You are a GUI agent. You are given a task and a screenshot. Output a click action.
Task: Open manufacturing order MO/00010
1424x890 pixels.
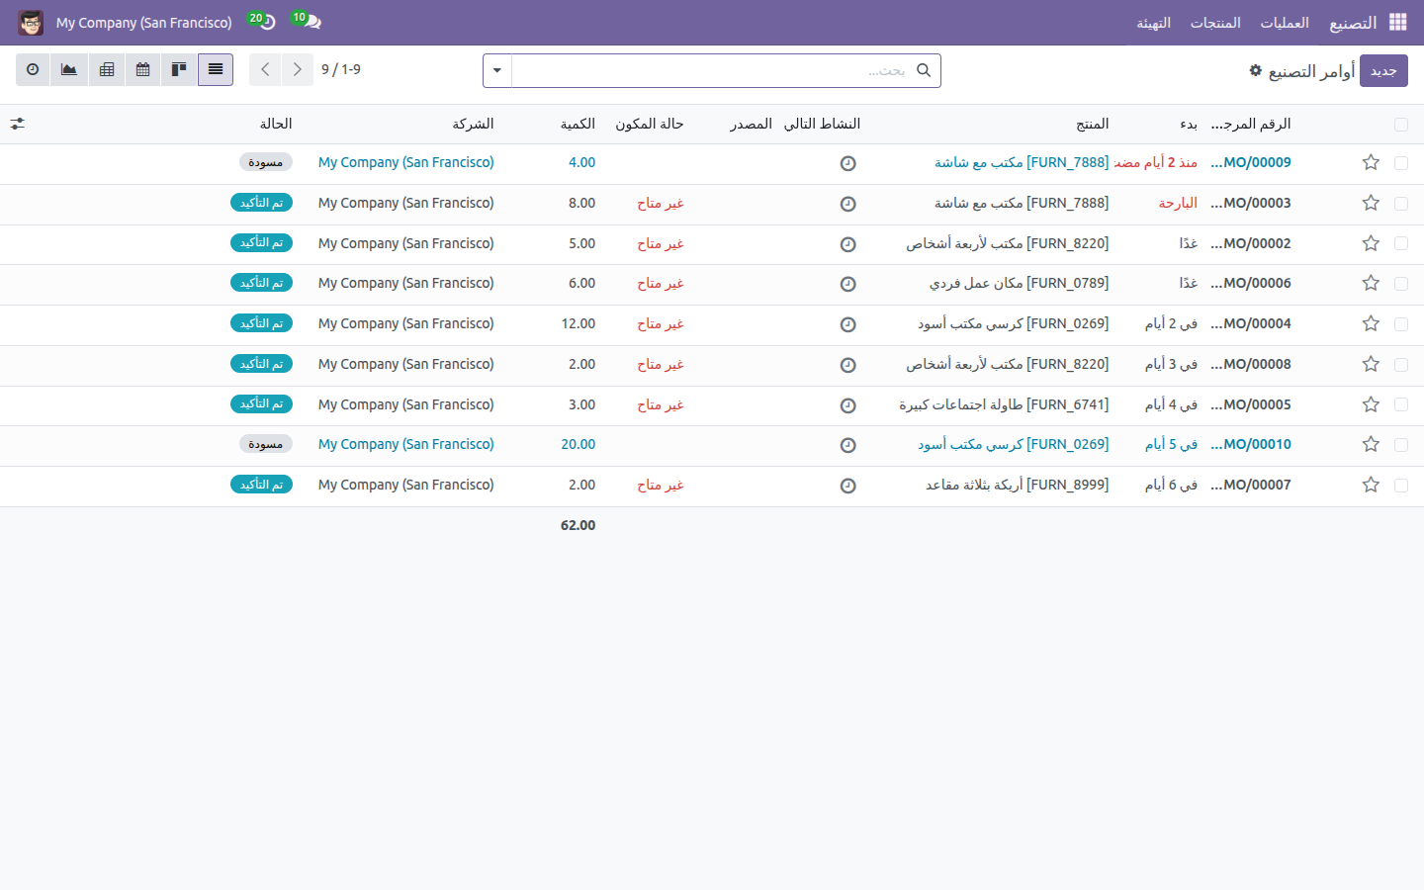(1251, 444)
